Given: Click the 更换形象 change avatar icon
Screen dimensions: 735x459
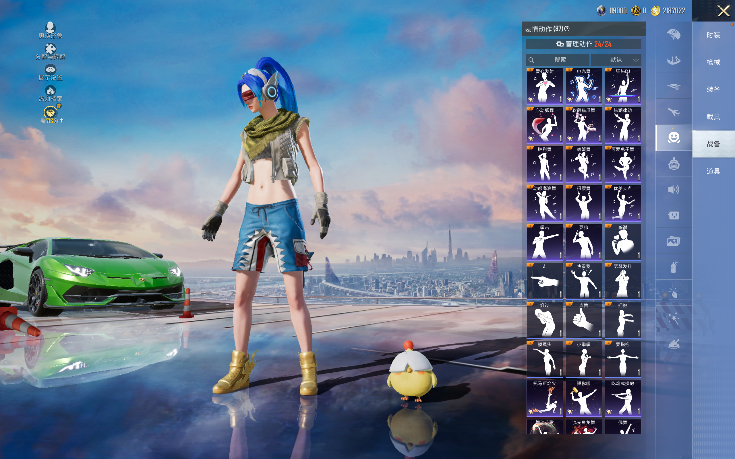Looking at the screenshot, I should (x=51, y=28).
